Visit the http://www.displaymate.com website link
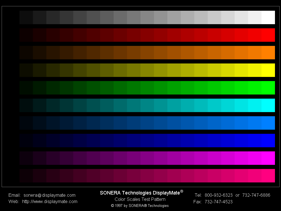The height and width of the screenshot is (211, 281). coord(49,201)
